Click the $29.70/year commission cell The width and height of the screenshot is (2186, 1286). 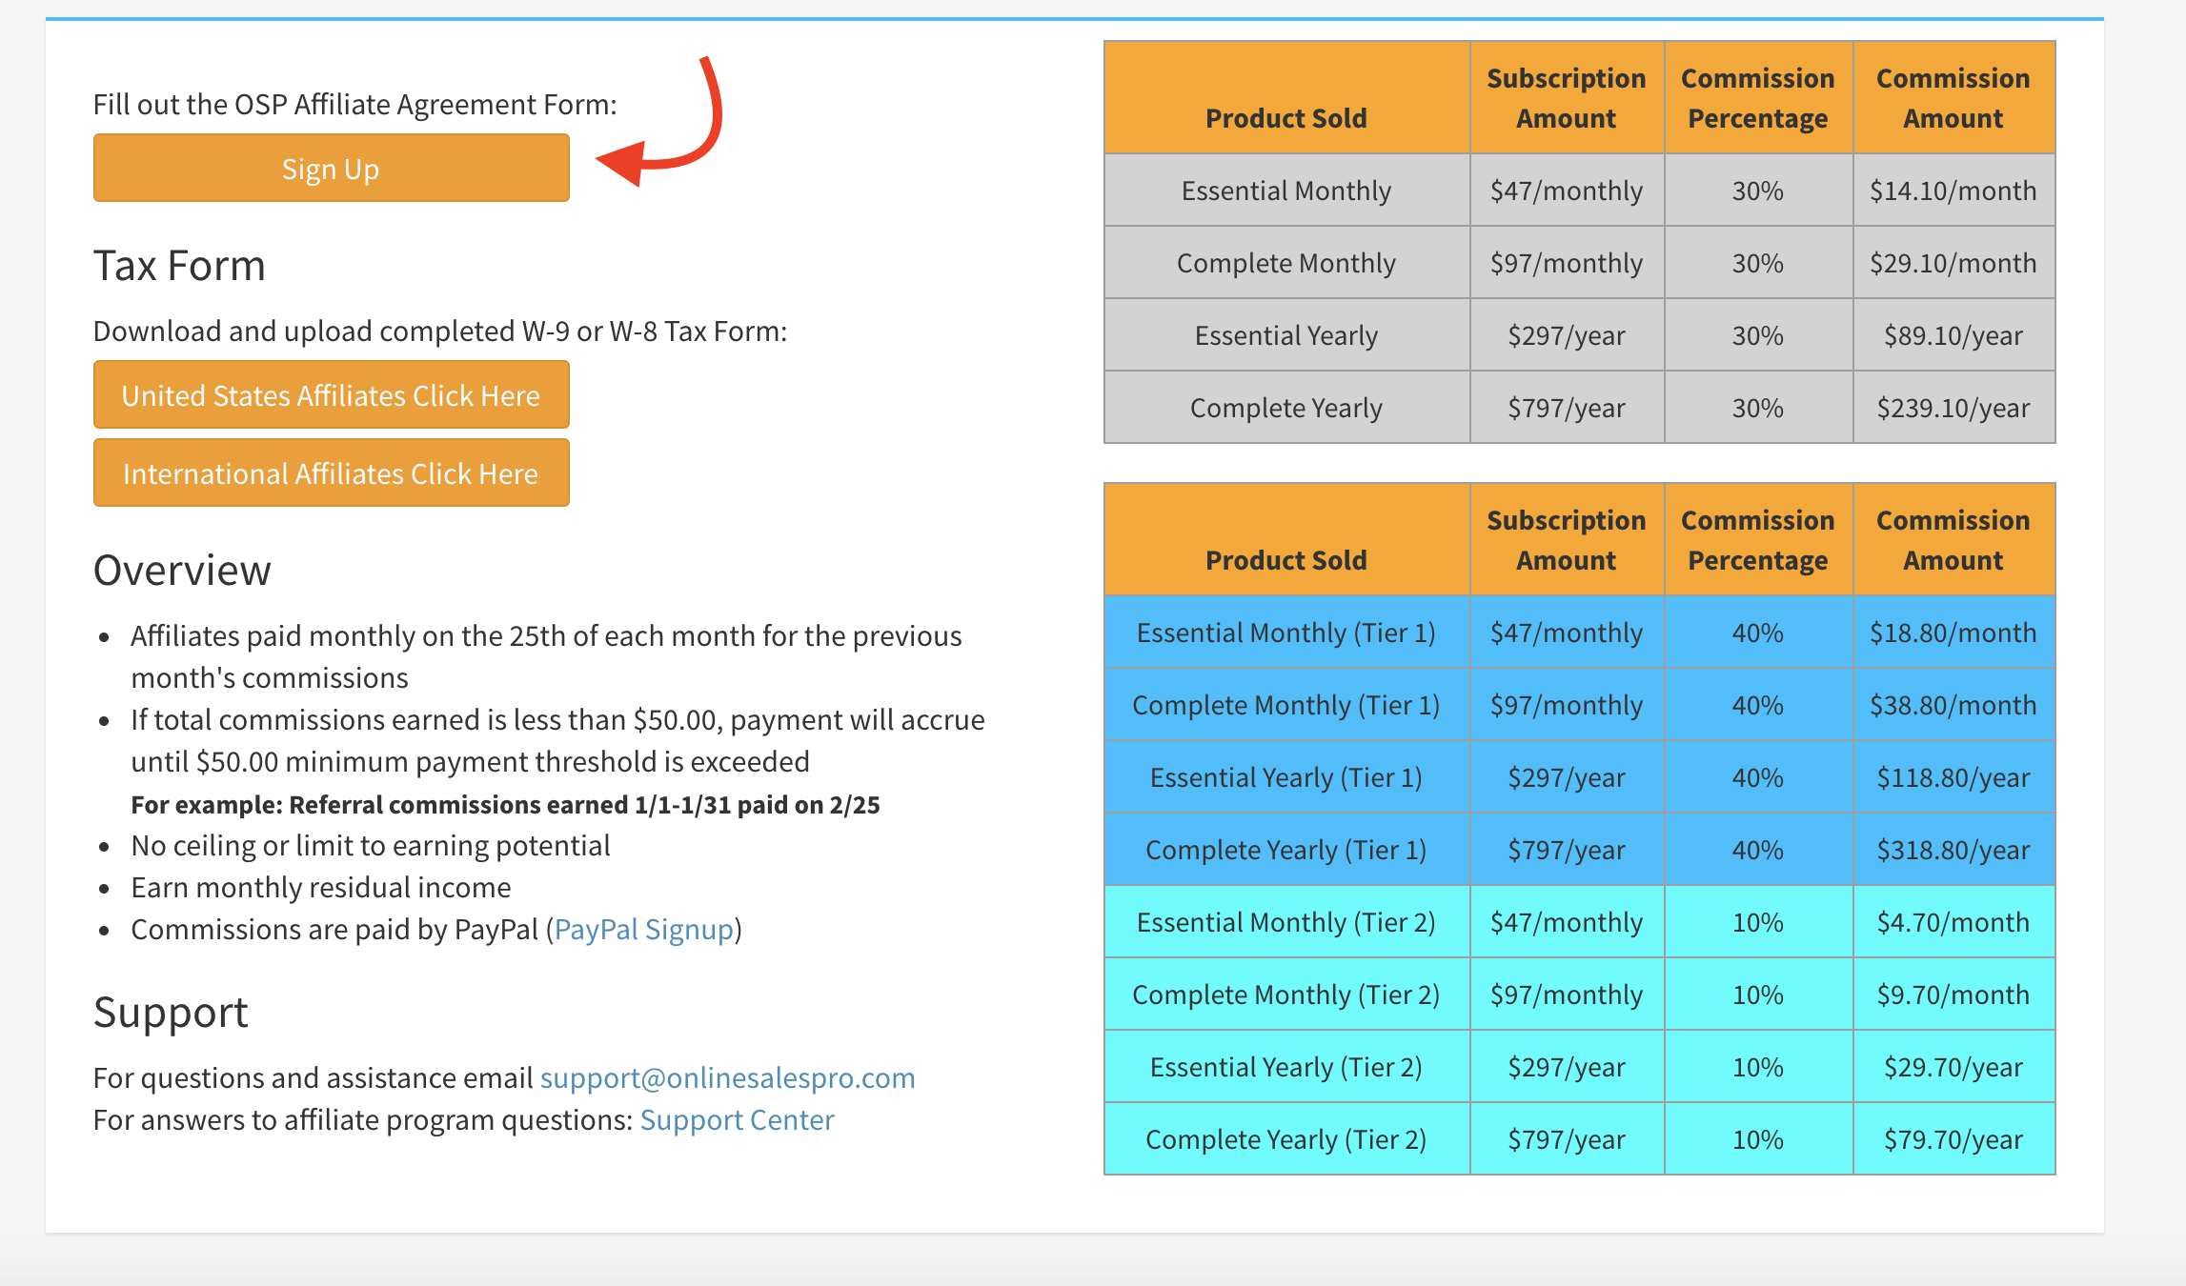(x=1953, y=1067)
